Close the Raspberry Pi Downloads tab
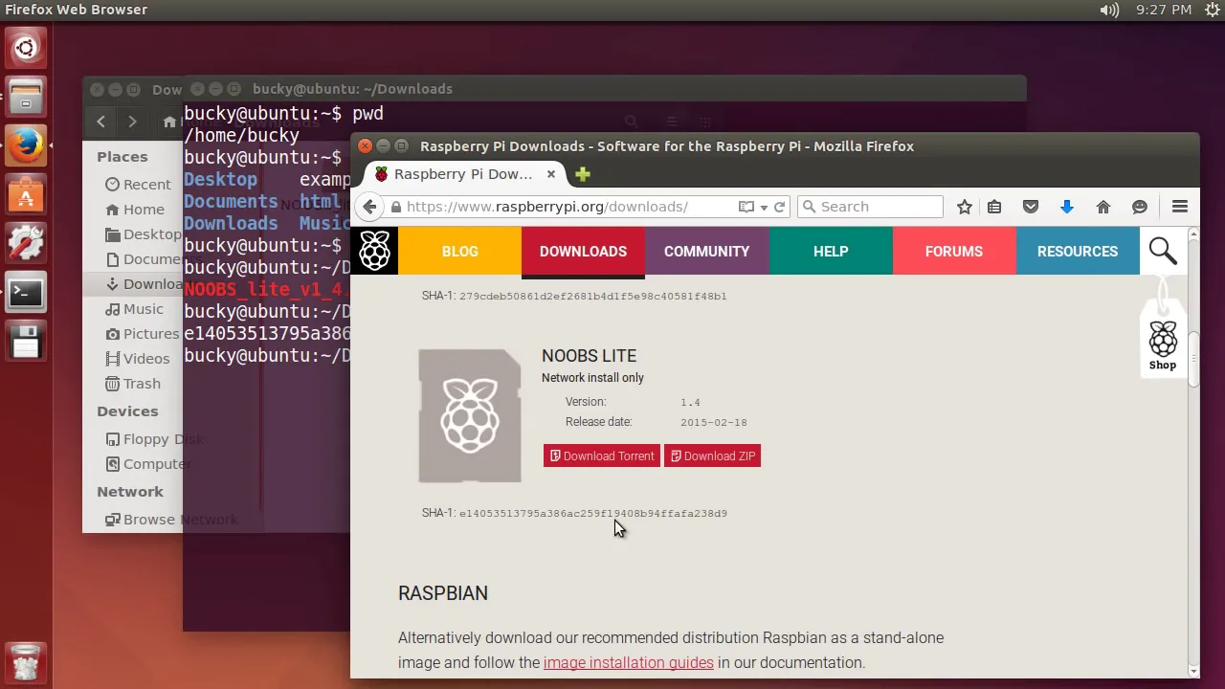This screenshot has height=689, width=1225. (551, 174)
